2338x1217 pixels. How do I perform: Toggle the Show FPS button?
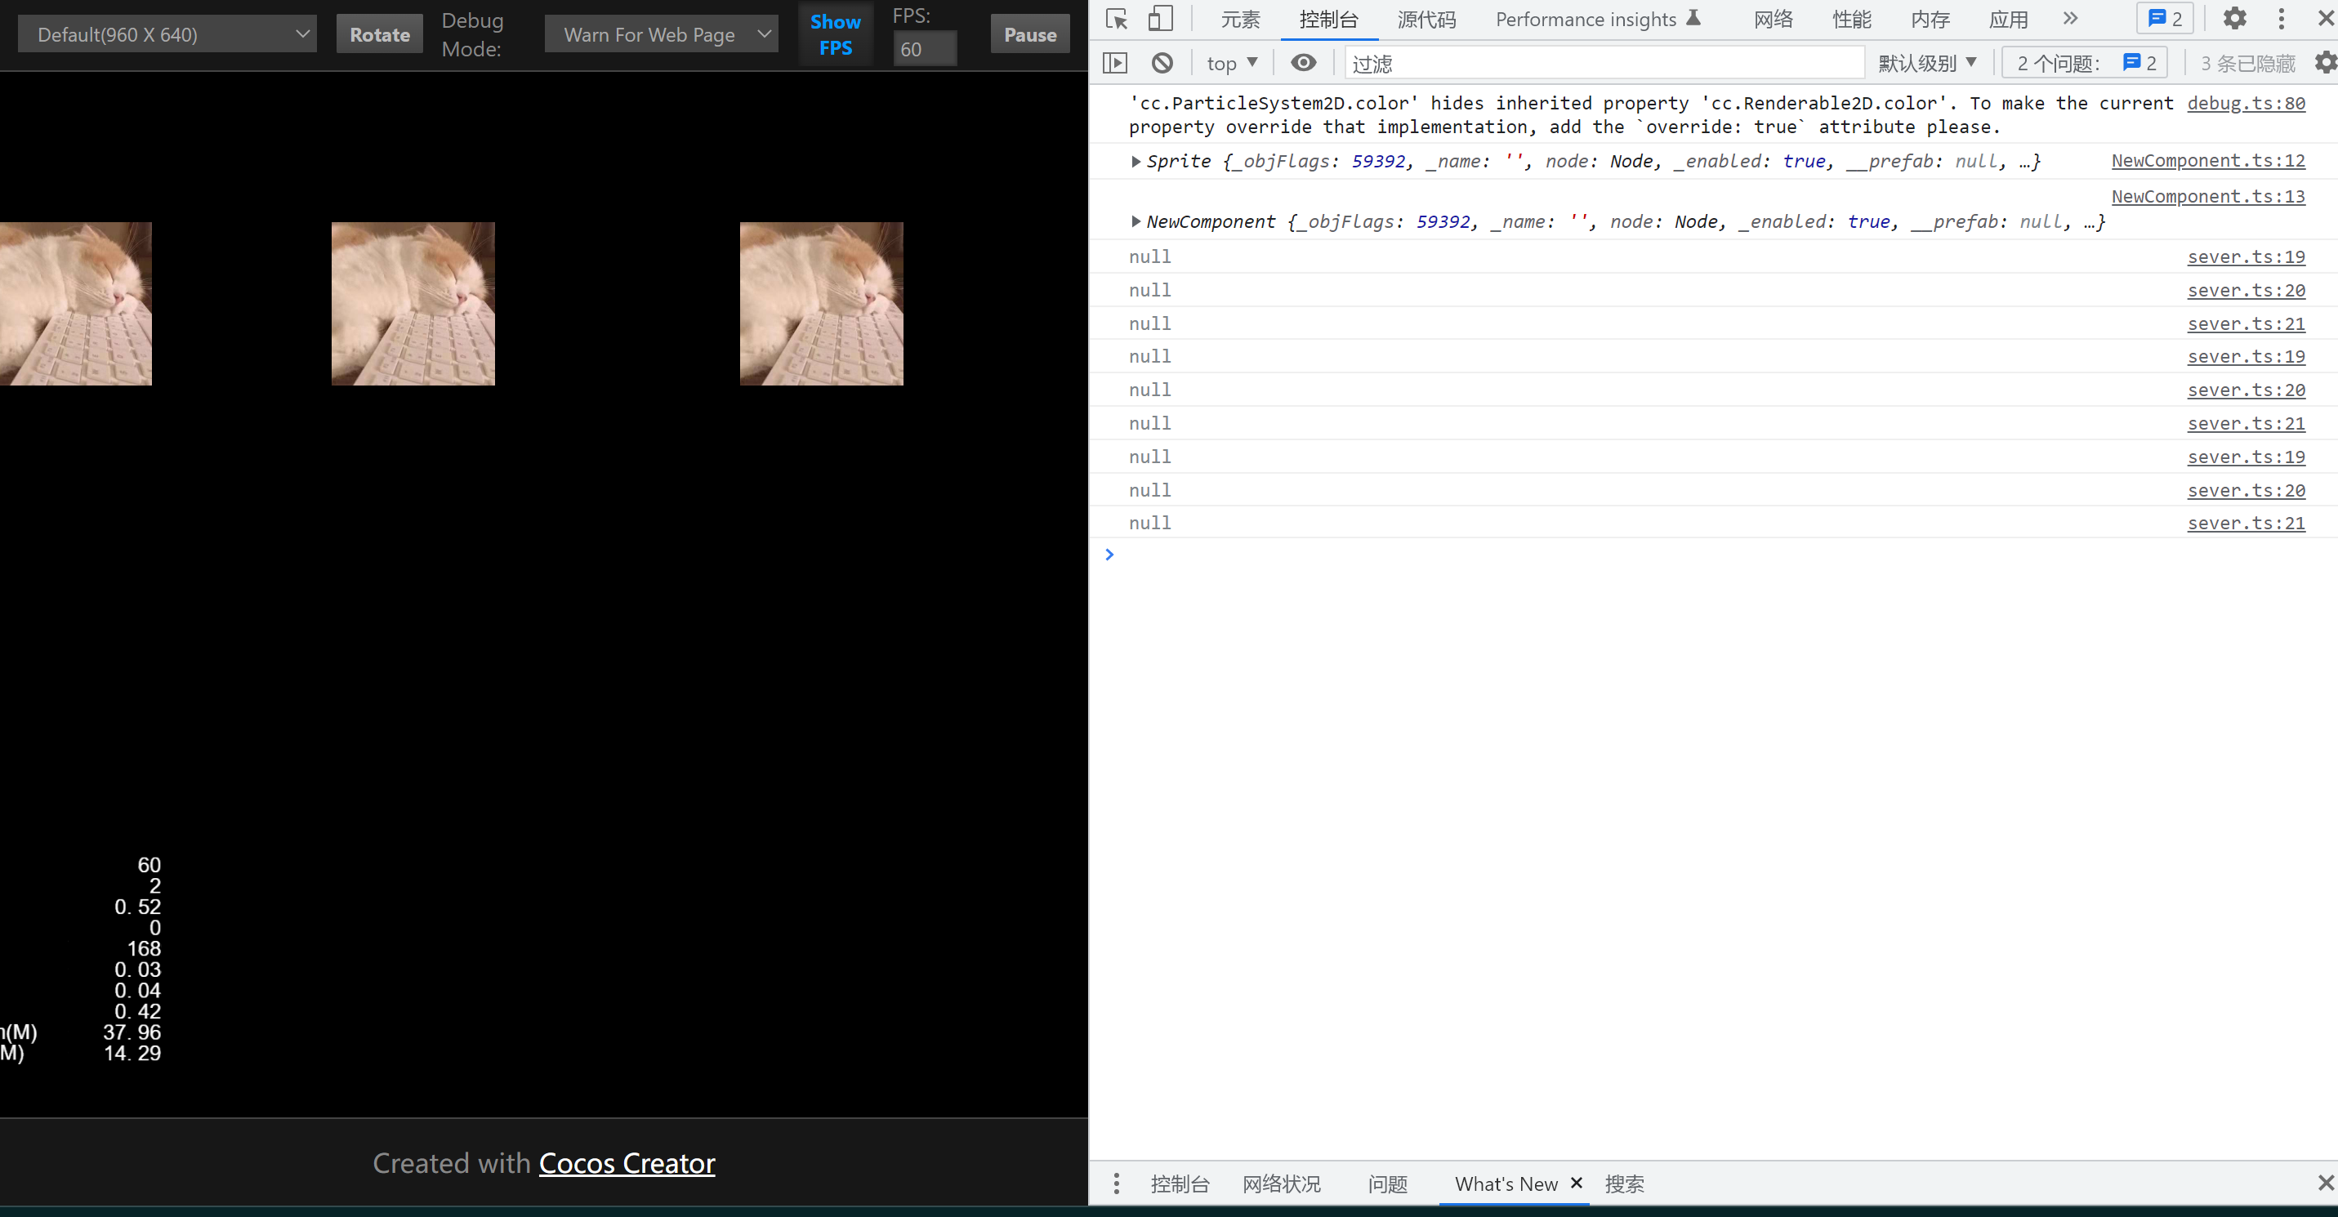click(835, 34)
